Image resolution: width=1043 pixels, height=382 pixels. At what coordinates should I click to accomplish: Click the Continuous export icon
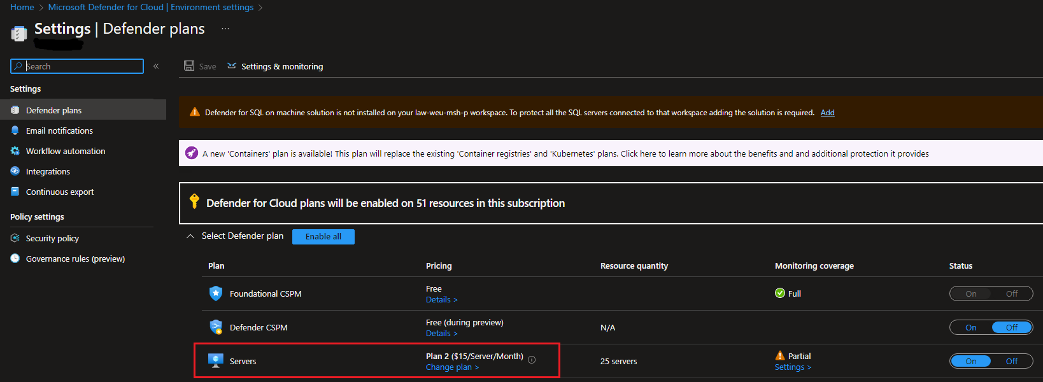pos(15,192)
